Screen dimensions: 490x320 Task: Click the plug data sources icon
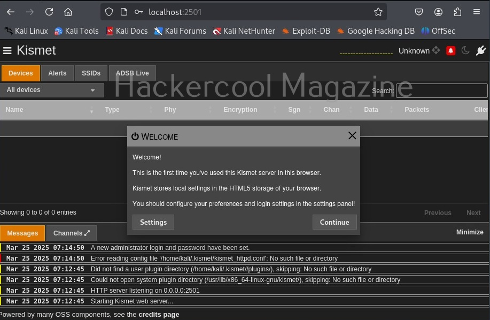coord(481,50)
